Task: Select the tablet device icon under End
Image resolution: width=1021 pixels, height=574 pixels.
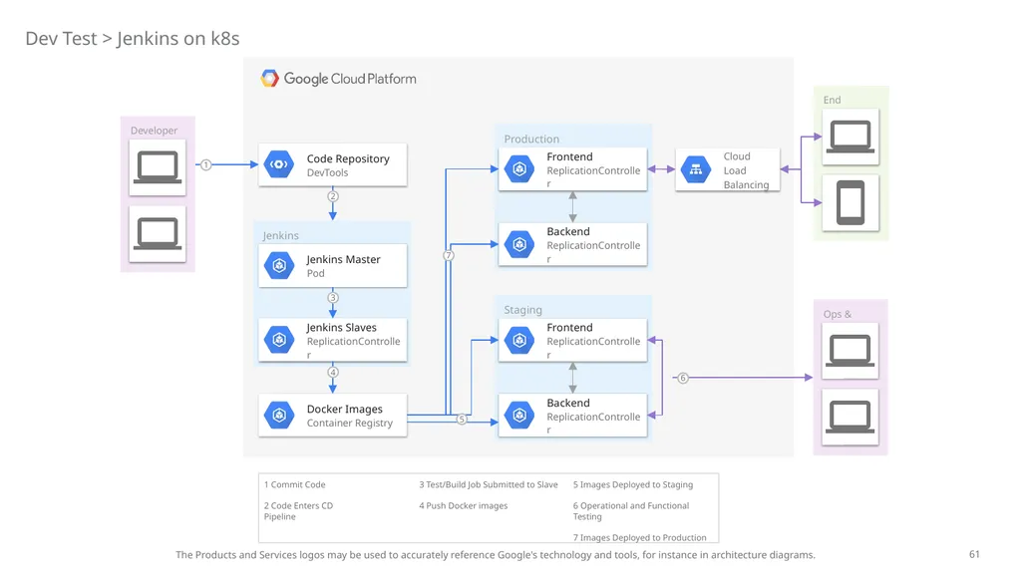Action: [x=851, y=202]
